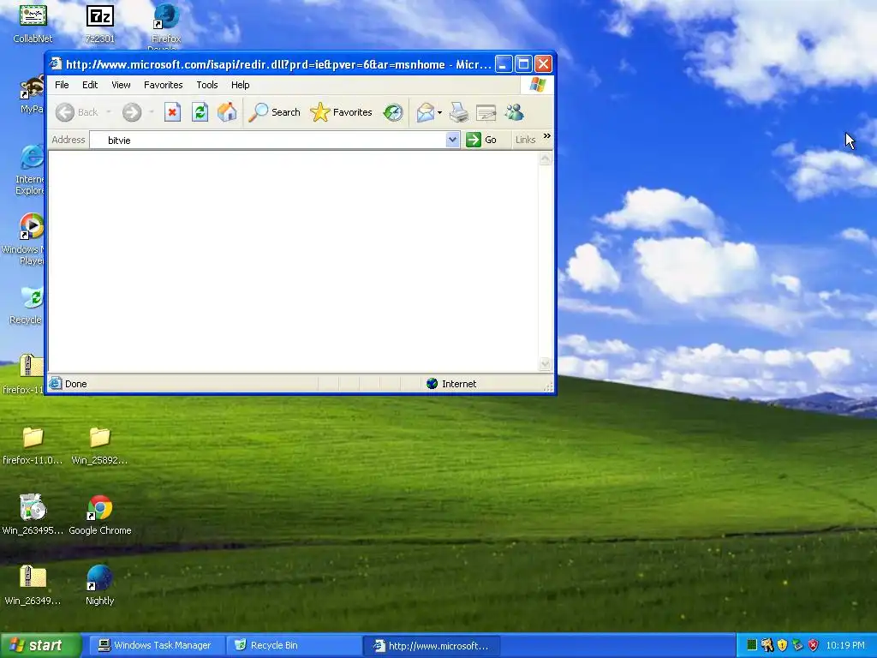Open Mail dropdown arrow
Viewport: 877px width, 658px height.
439,112
